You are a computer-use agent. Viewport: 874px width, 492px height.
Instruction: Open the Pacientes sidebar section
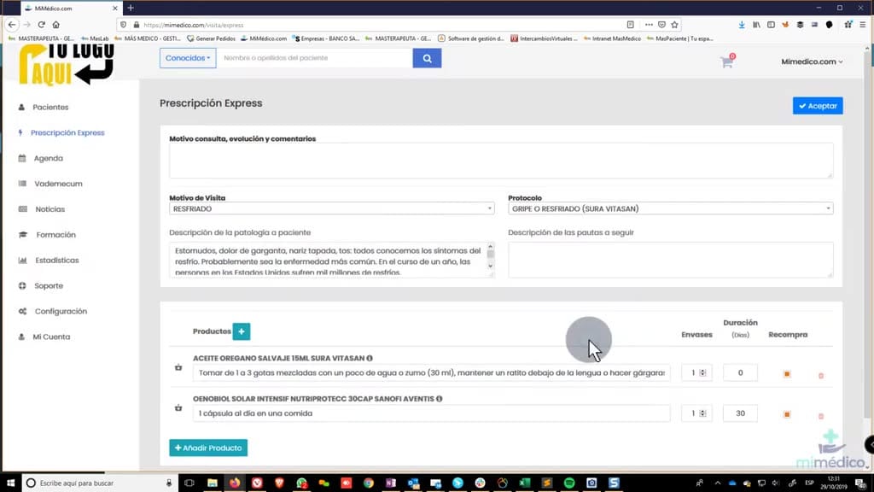pos(50,107)
